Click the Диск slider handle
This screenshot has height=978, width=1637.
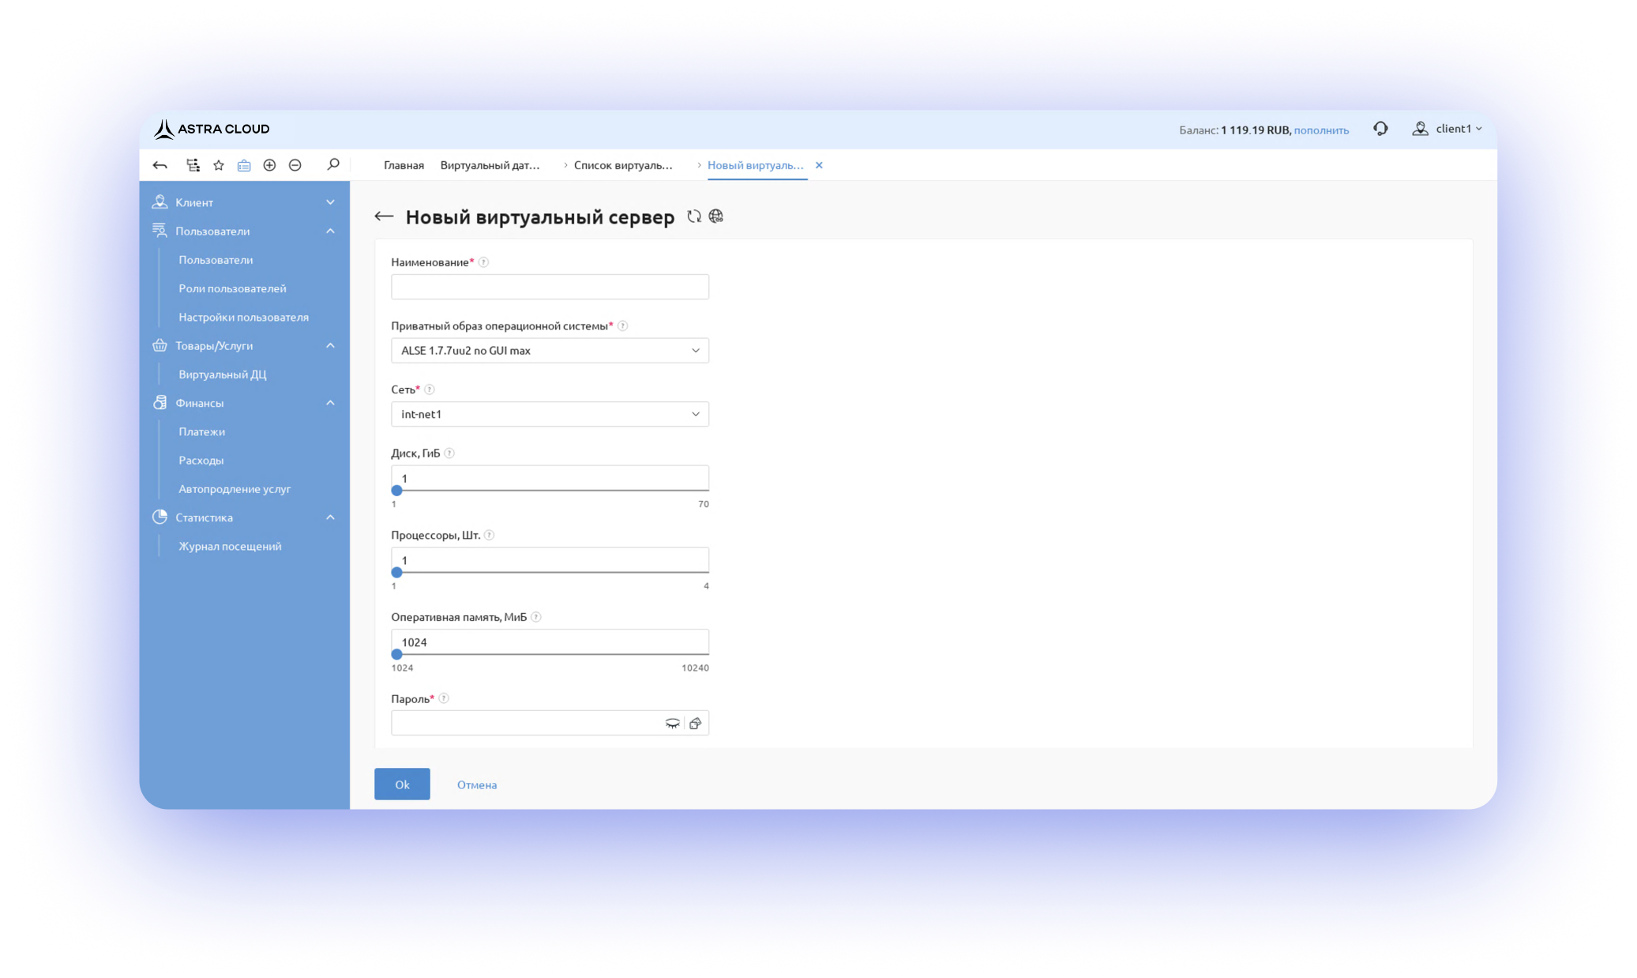[397, 491]
